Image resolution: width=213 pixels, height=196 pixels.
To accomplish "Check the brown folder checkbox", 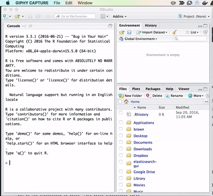I will pyautogui.click(x=121, y=129).
